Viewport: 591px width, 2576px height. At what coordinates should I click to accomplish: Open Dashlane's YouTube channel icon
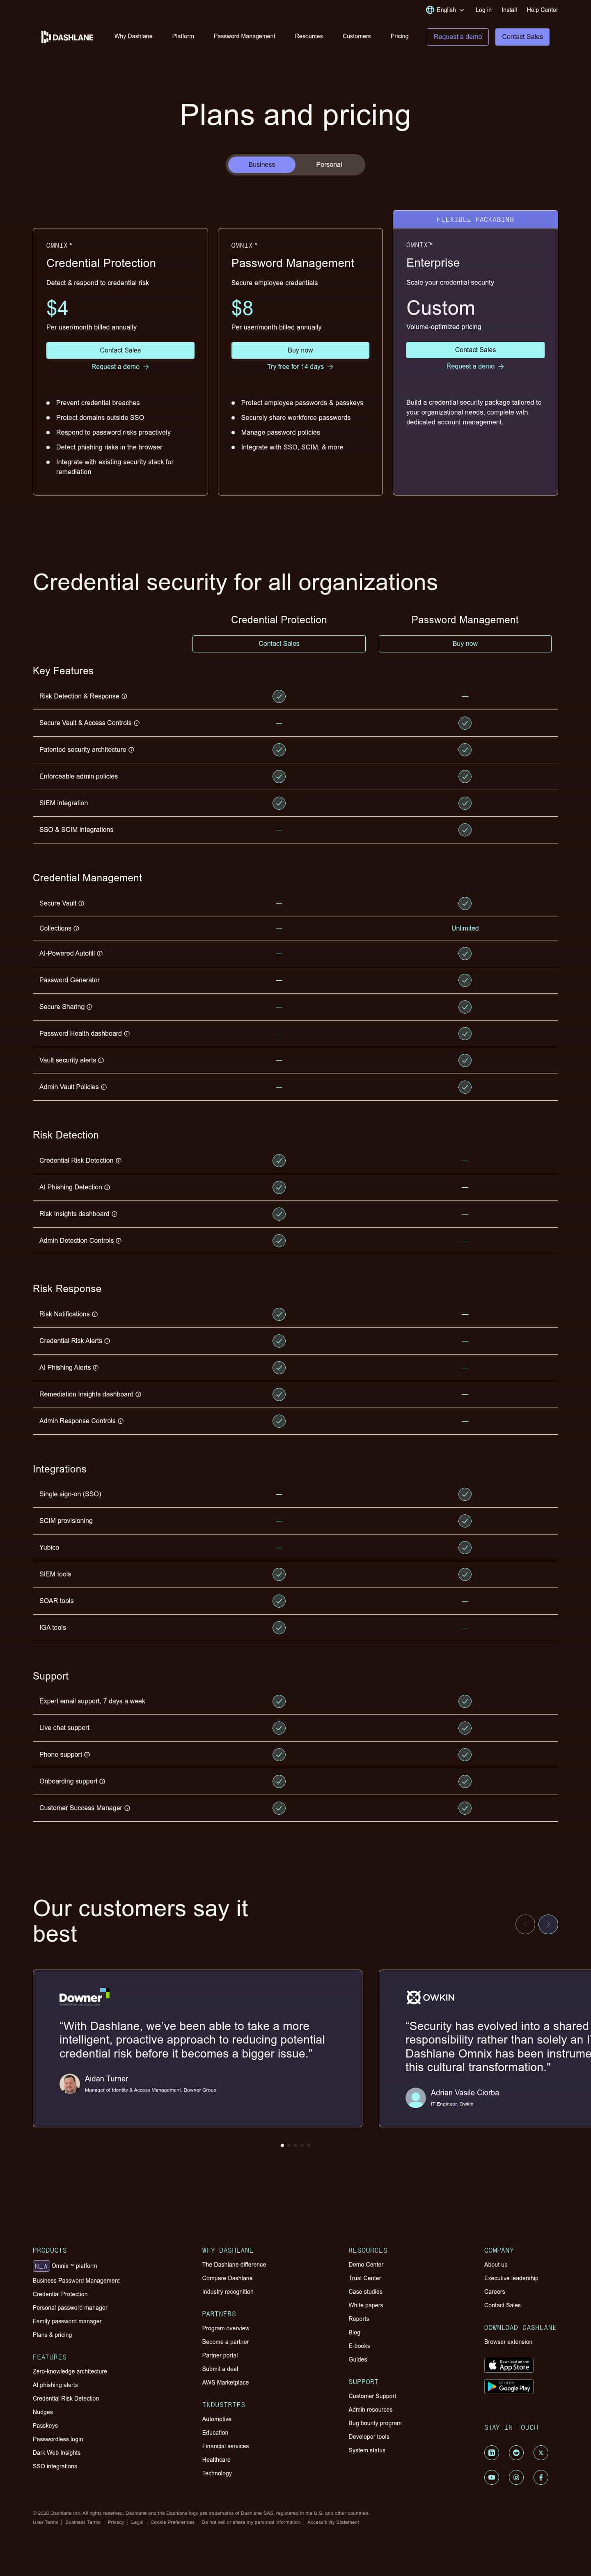click(x=492, y=2478)
